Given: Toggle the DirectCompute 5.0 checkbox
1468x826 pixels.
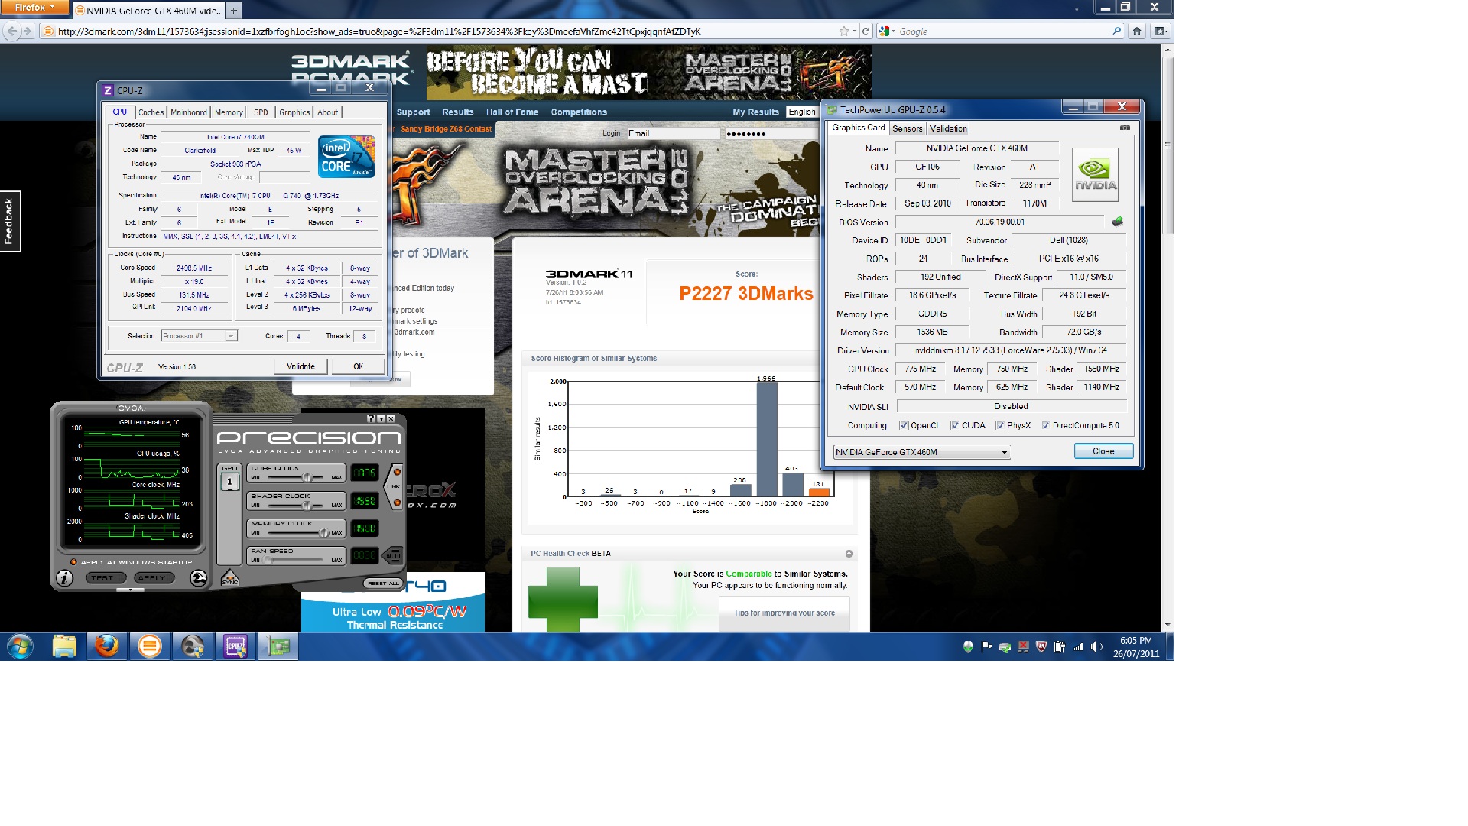Looking at the screenshot, I should [1045, 426].
